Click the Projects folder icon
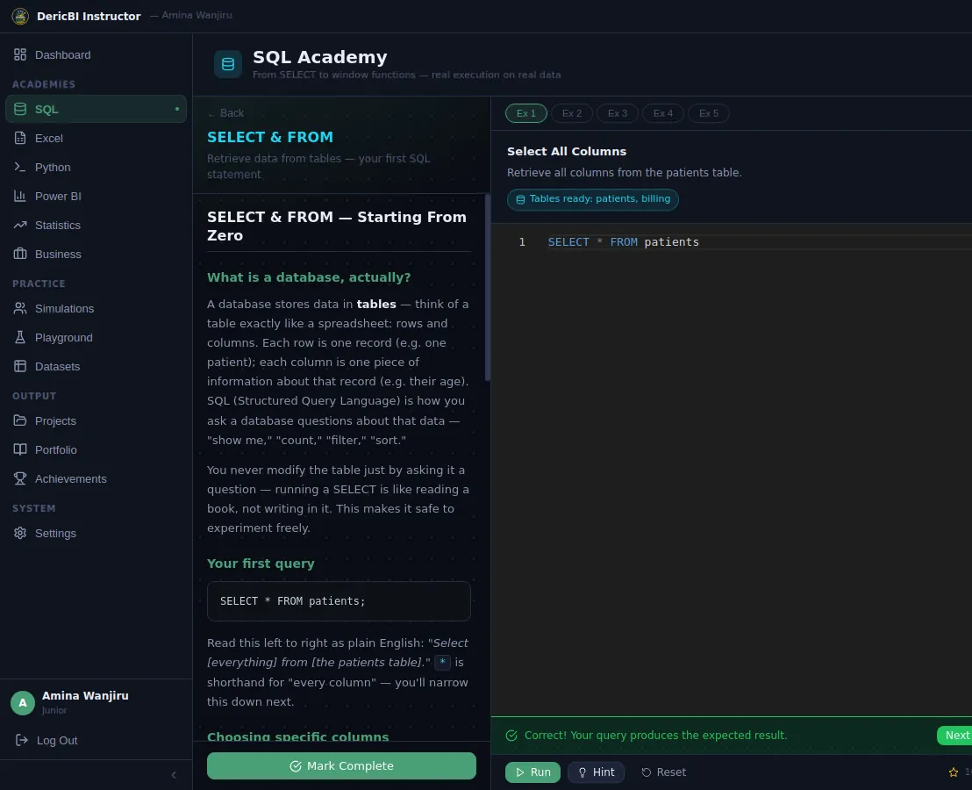The image size is (972, 790). (20, 420)
